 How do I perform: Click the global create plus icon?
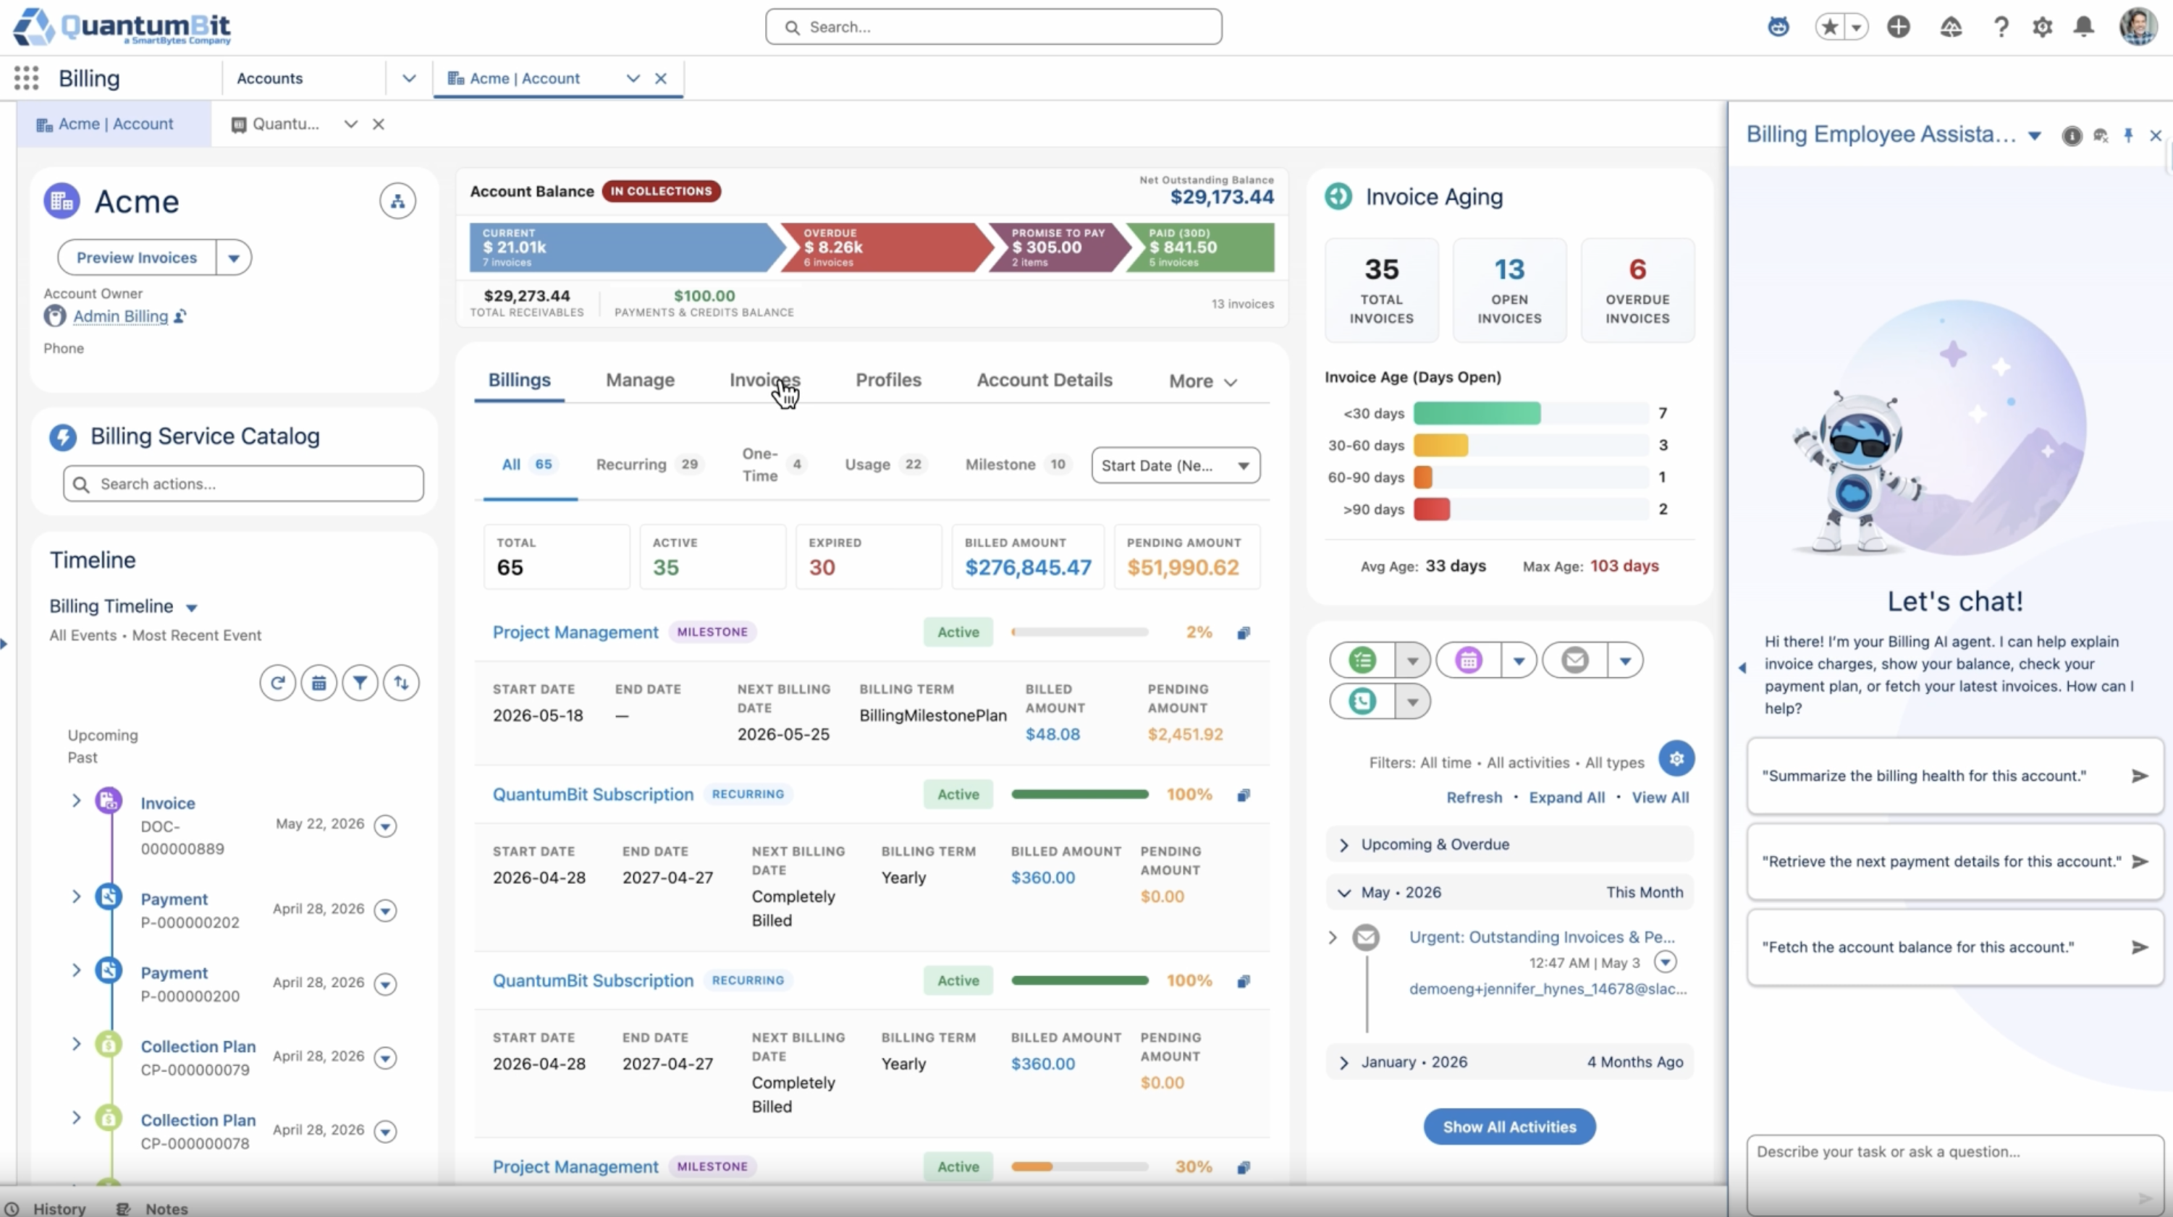1898,27
